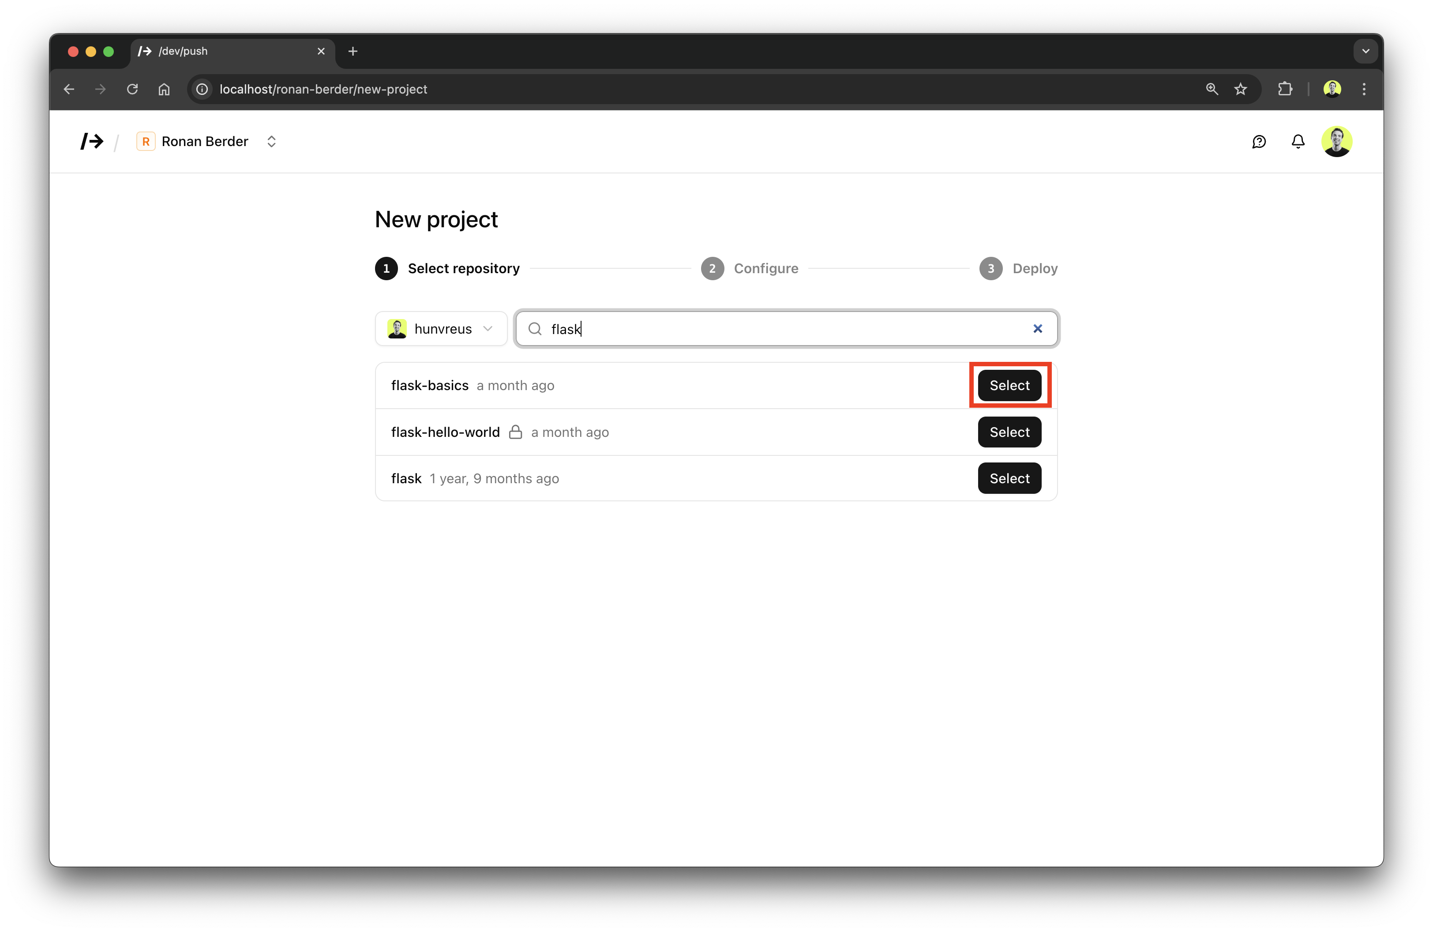The image size is (1433, 932).
Task: Clear the flask search query
Action: tap(1038, 329)
